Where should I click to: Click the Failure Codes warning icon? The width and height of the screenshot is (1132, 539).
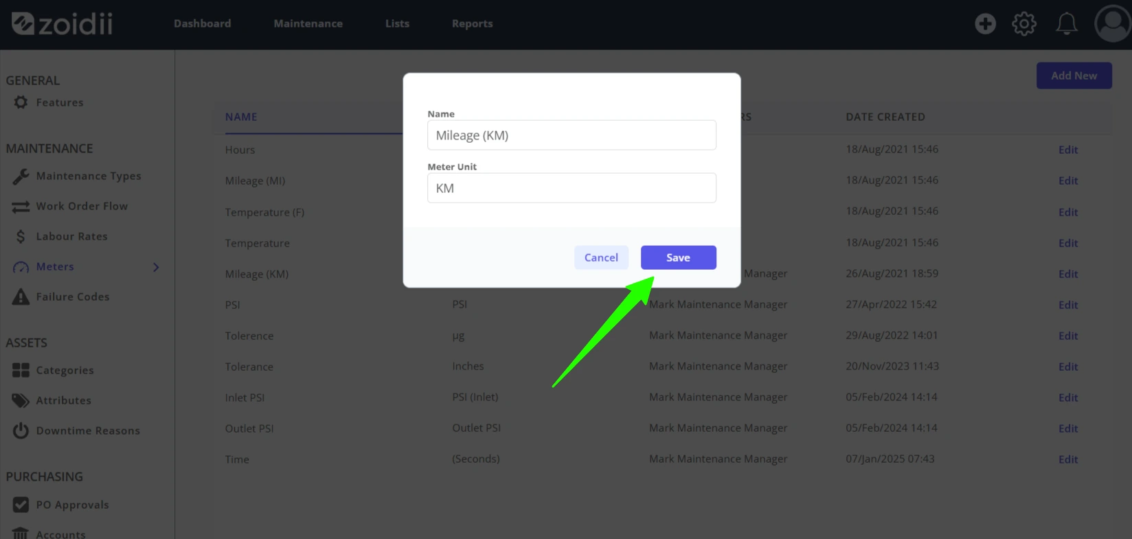21,297
